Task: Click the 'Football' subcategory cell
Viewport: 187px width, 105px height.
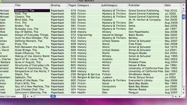Action: 107,20
